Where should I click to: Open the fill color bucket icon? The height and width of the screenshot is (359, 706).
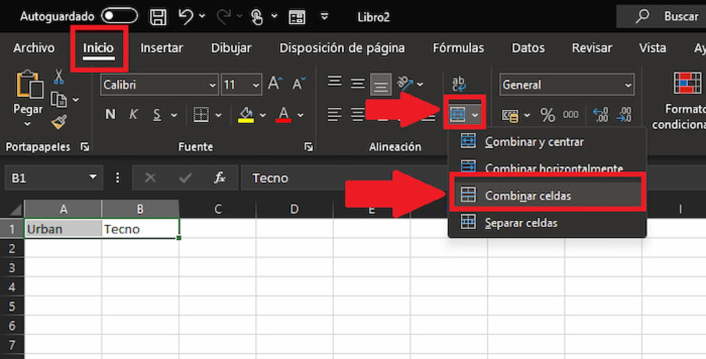click(x=247, y=114)
